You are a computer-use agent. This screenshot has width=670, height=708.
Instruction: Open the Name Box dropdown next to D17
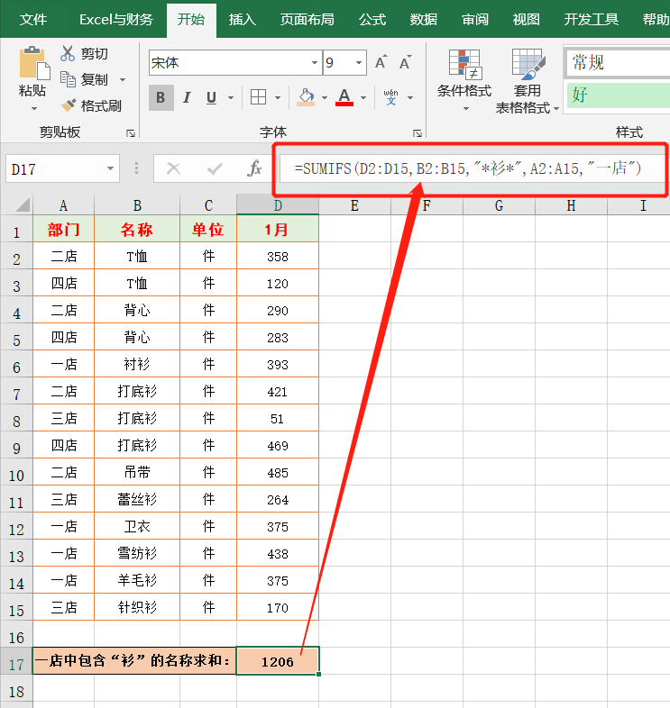click(110, 168)
